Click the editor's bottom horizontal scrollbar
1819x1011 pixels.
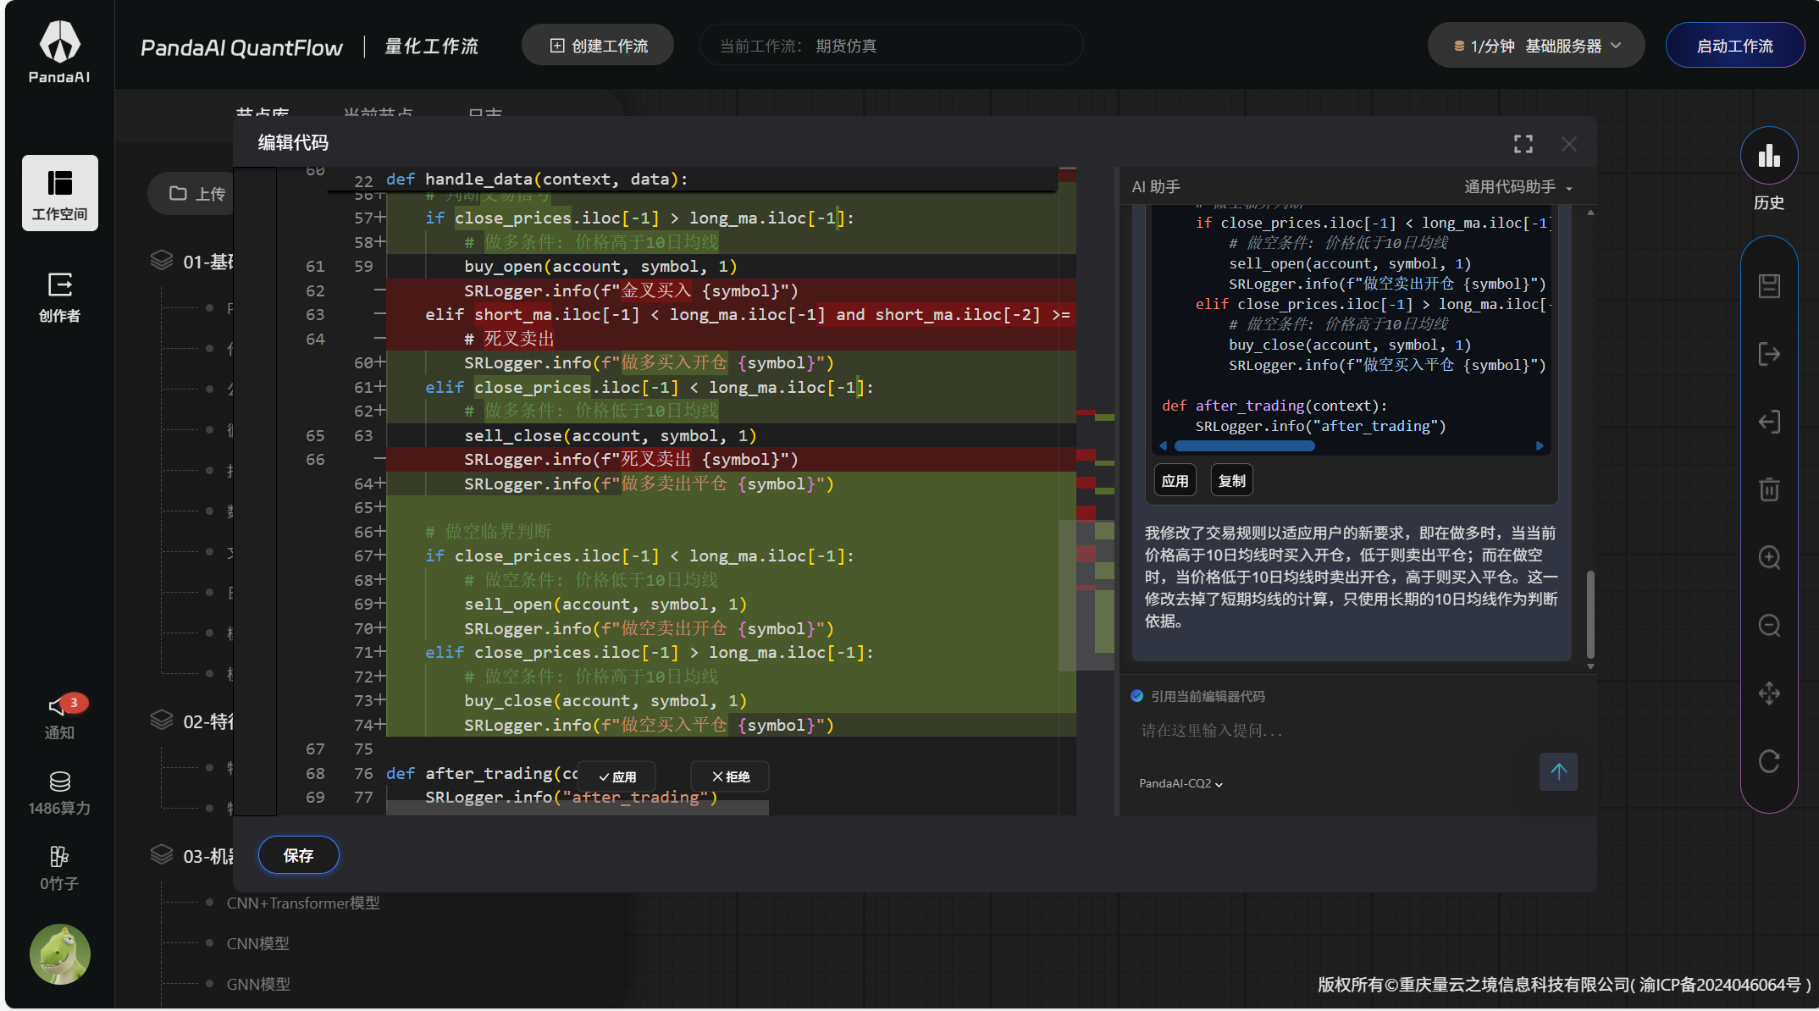[578, 809]
